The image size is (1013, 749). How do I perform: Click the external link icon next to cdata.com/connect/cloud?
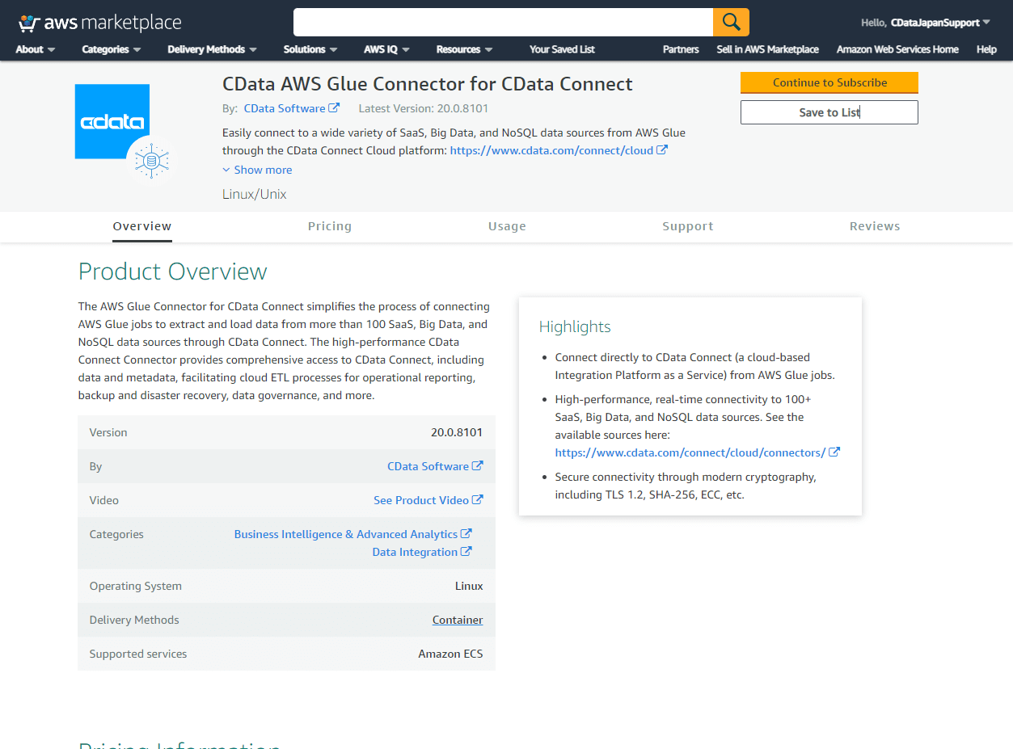pos(663,149)
